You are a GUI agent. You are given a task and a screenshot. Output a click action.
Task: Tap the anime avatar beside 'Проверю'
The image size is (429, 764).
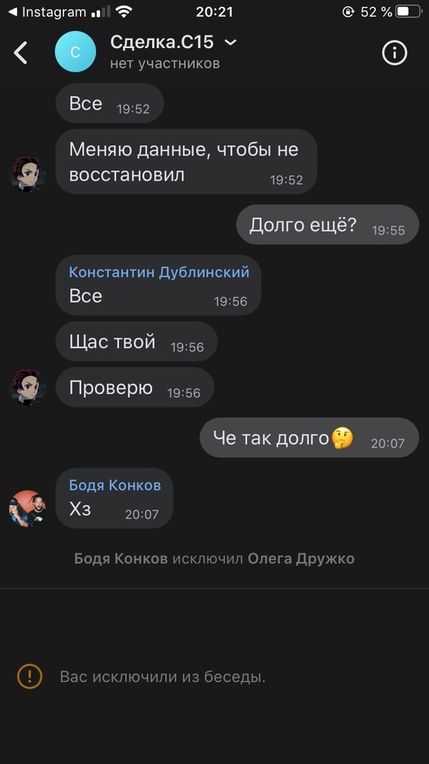click(28, 387)
